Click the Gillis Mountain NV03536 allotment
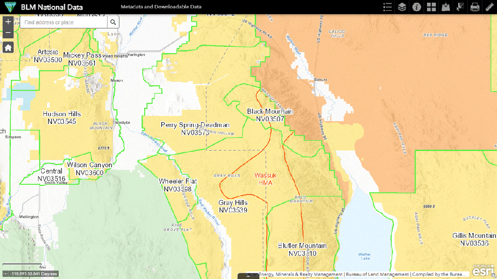497x279 pixels. tap(474, 239)
